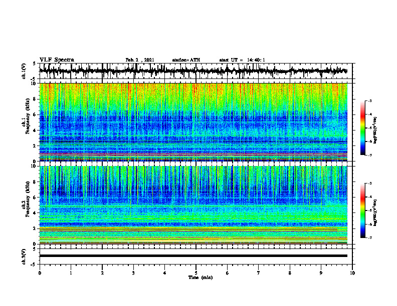Click the time axis tick label "9"

[321, 273]
